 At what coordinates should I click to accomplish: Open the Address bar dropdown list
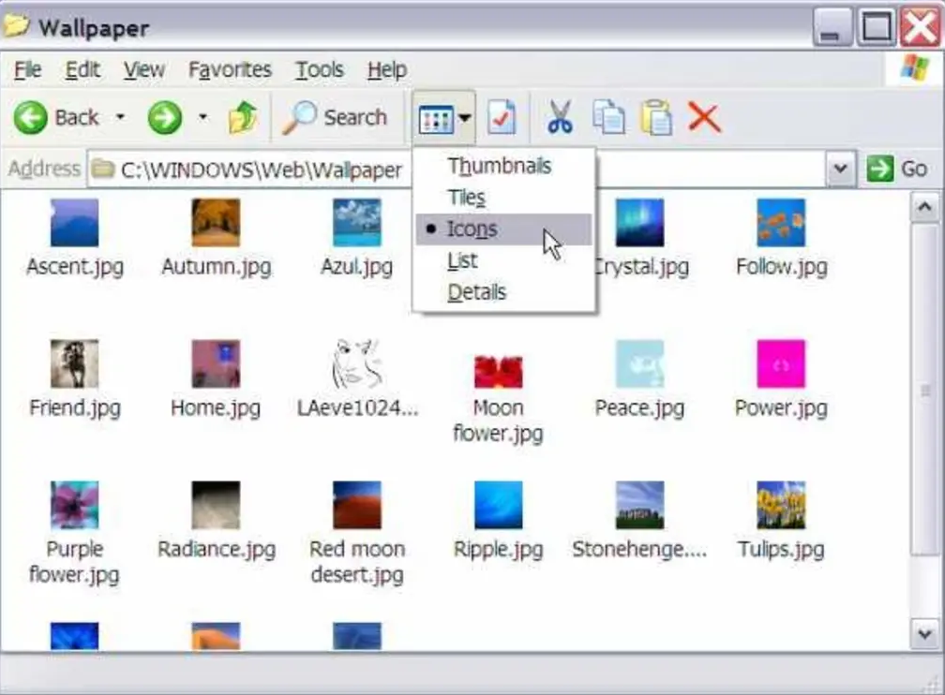tap(840, 170)
